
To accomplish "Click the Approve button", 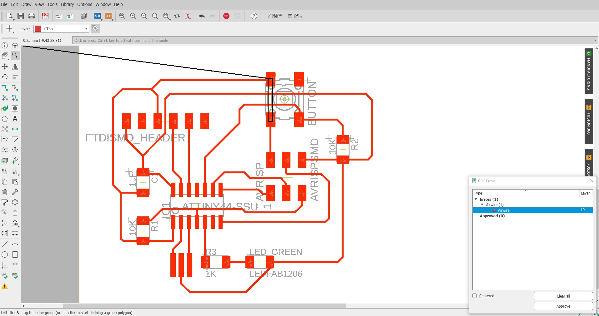I will 563,306.
